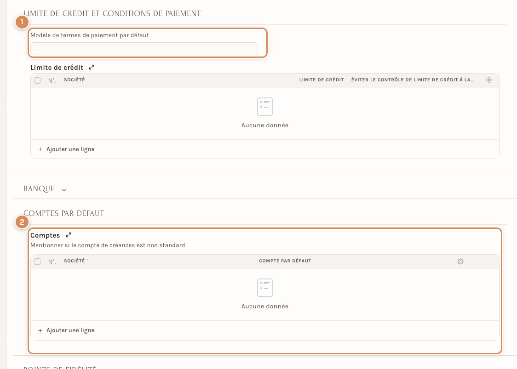Click the Société header in Limite de crédit table
The image size is (517, 369).
(75, 80)
